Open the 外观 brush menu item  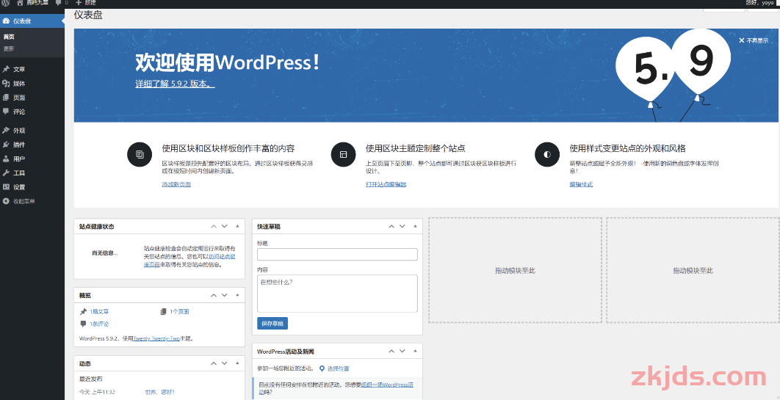[x=32, y=131]
